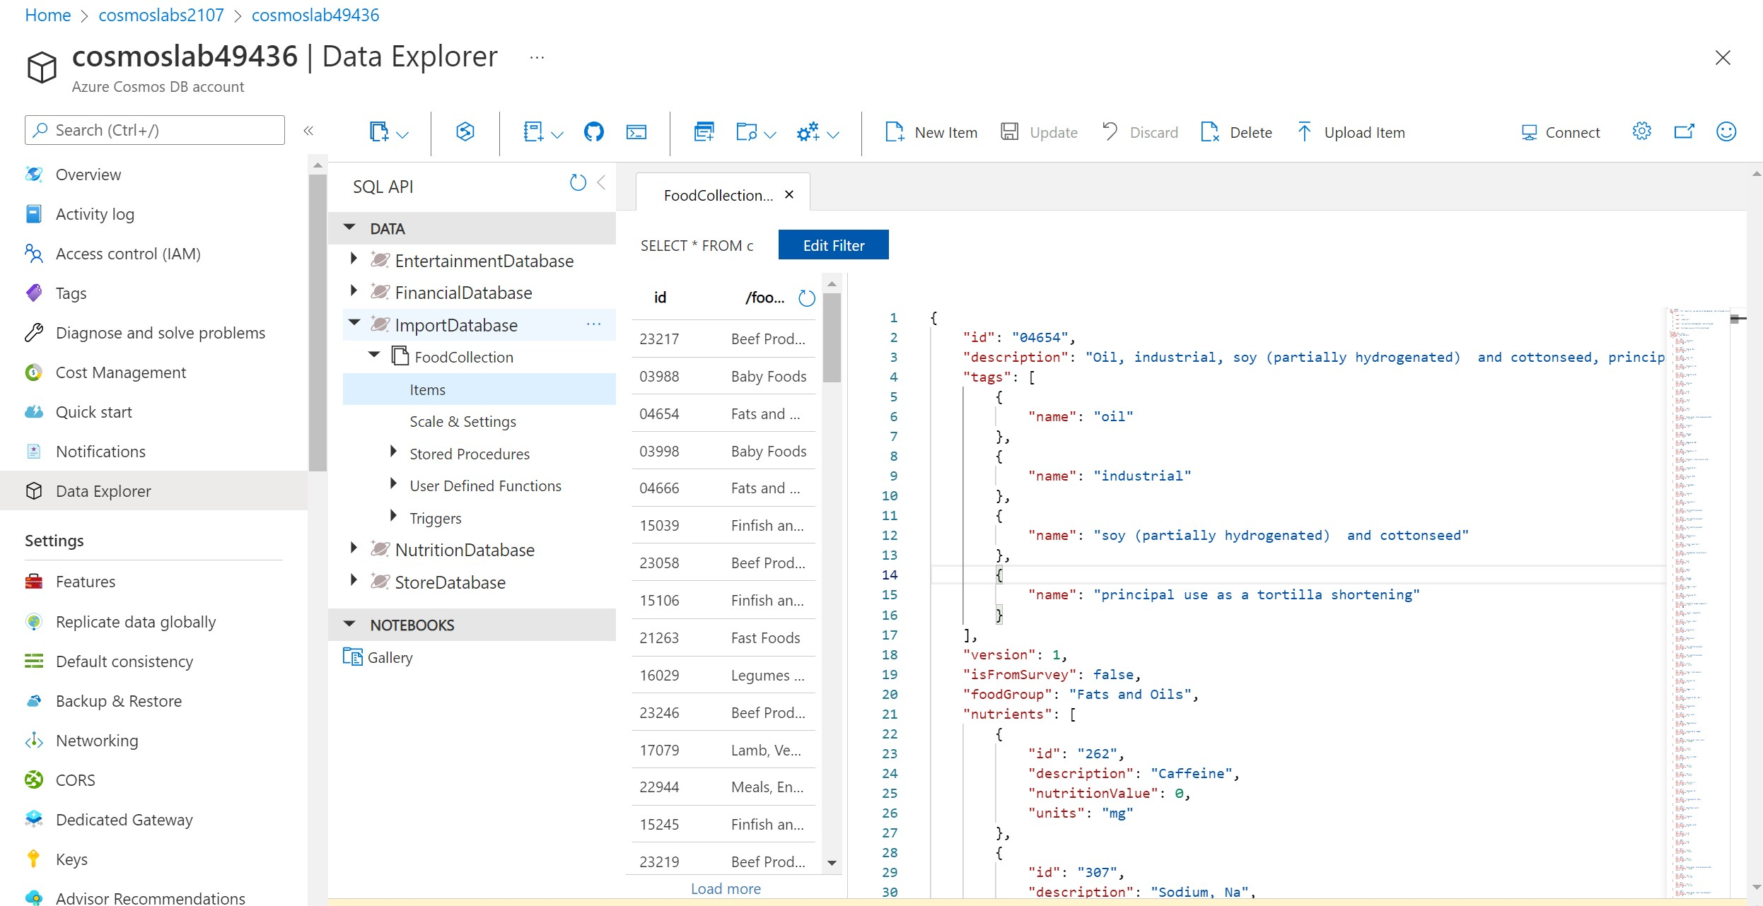Expand Stored Procedures under FoodCollection

point(394,453)
